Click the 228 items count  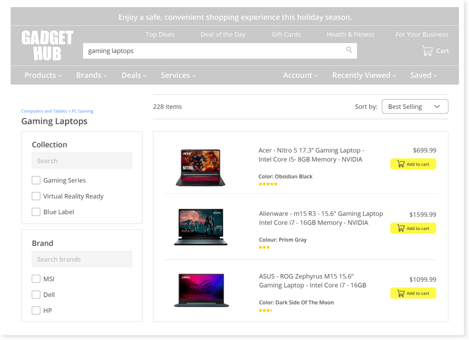167,107
